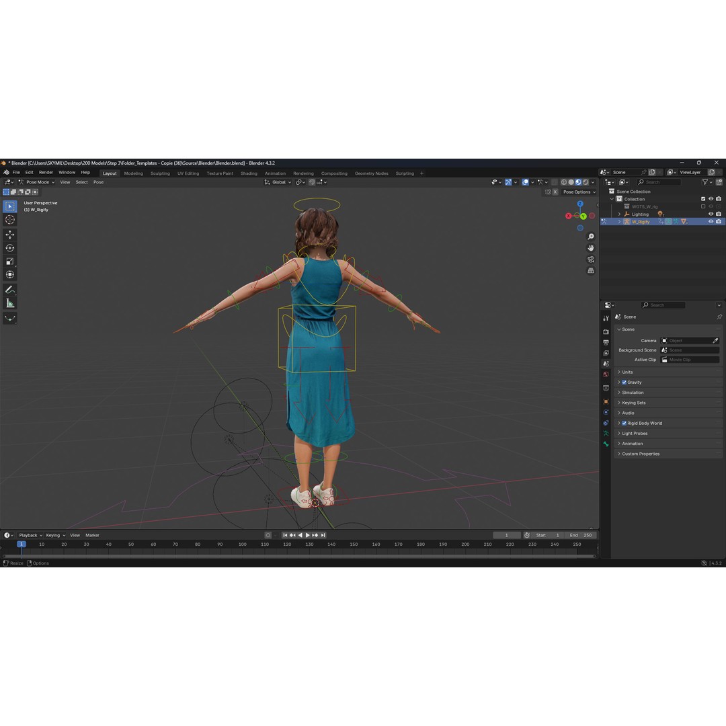726x726 pixels.
Task: Click the End frame field
Action: [581, 535]
